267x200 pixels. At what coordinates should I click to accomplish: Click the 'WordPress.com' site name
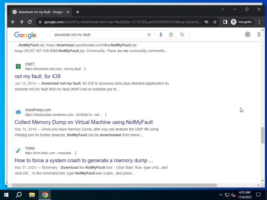[x=38, y=110]
